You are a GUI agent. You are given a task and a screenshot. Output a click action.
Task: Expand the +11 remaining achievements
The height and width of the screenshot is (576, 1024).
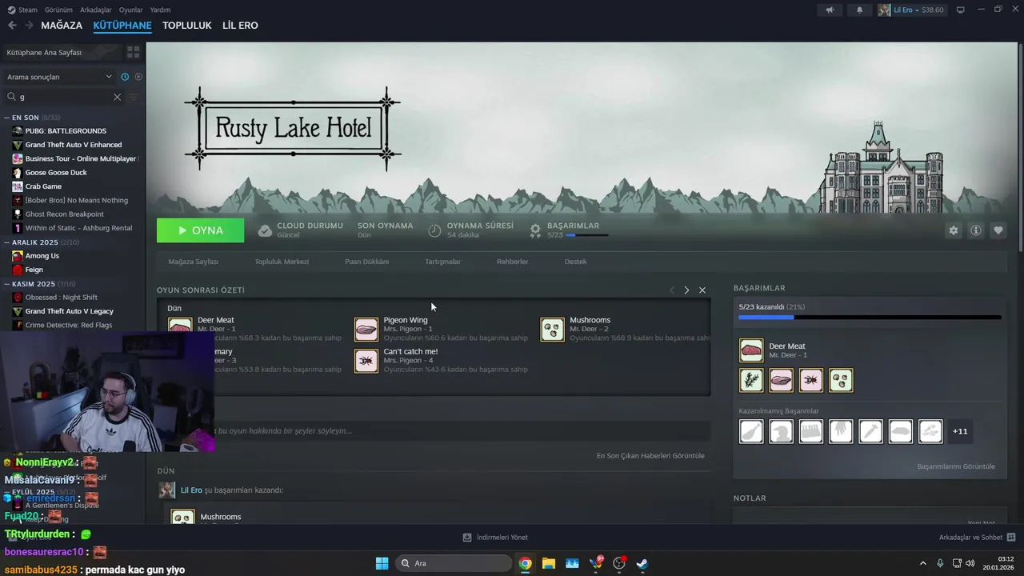[x=960, y=431]
